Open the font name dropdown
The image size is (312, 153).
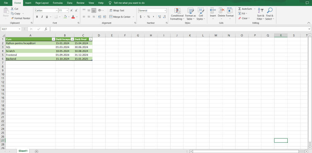pyautogui.click(x=57, y=11)
